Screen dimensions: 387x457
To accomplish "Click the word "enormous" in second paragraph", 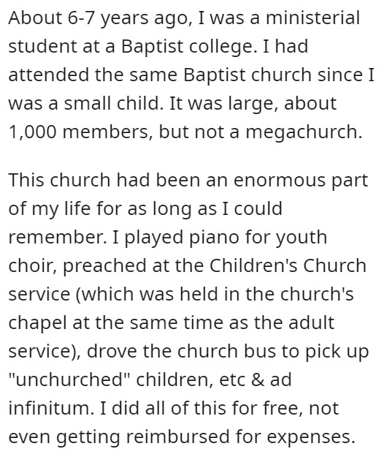I will pyautogui.click(x=280, y=180).
